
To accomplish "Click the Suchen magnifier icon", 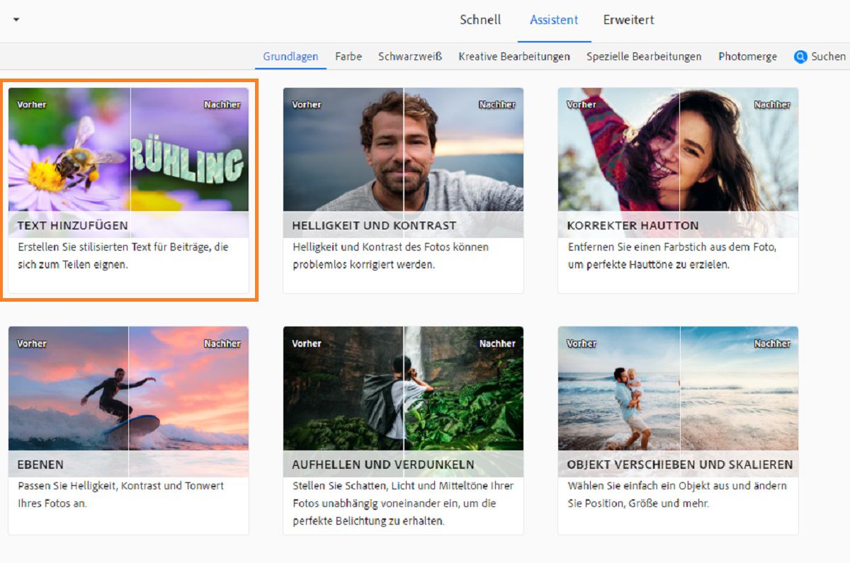I will click(x=800, y=57).
